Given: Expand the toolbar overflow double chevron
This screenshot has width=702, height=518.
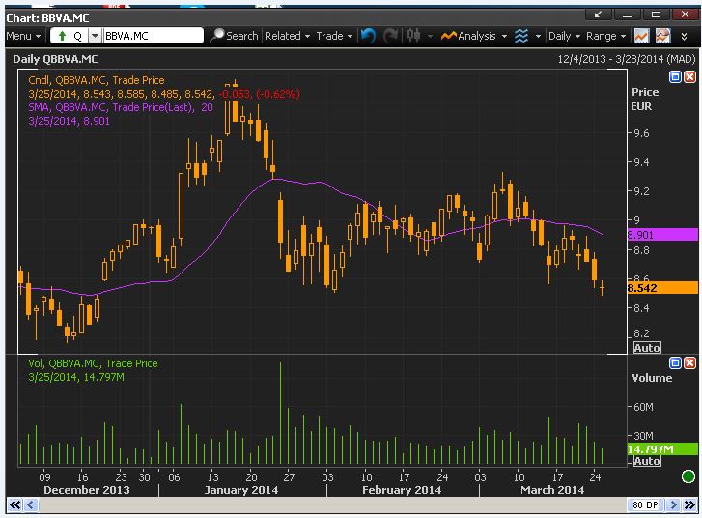Looking at the screenshot, I should click(684, 37).
